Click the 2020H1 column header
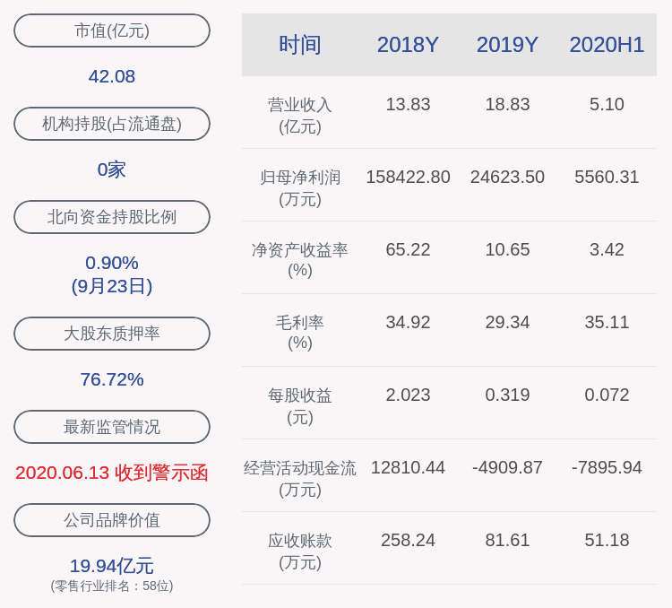Screen dimensions: 672x608 [607, 45]
